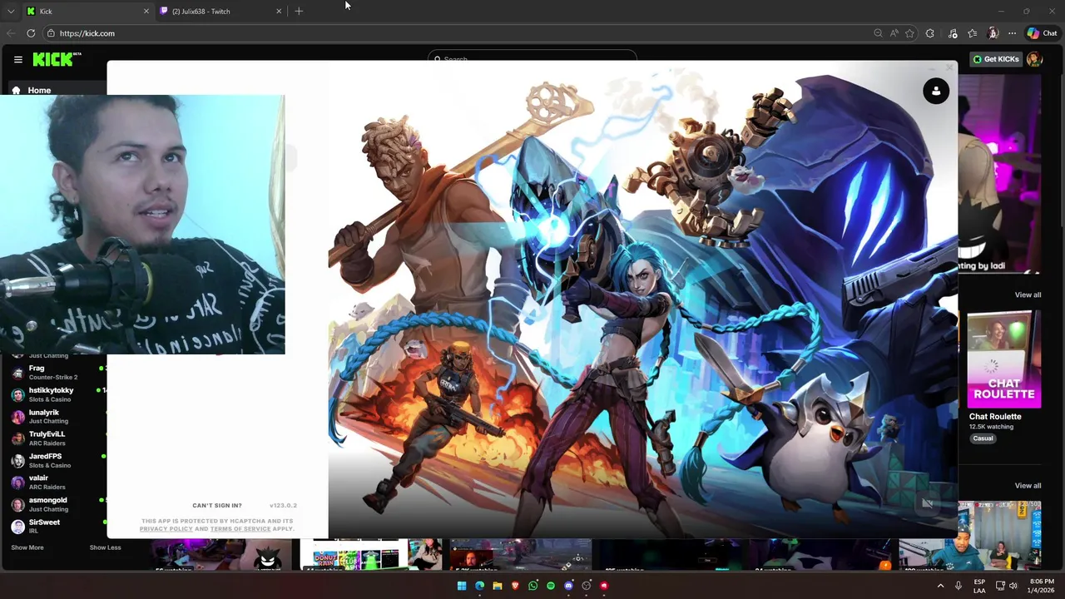Open WhatsApp from taskbar
1065x599 pixels.
click(532, 586)
